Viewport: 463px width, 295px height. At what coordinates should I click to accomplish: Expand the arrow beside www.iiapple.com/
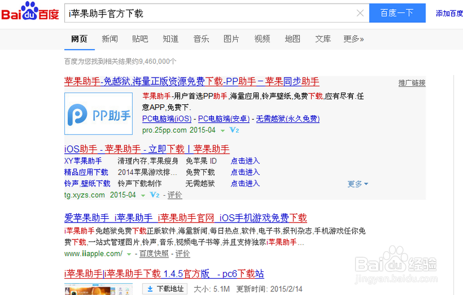129,254
